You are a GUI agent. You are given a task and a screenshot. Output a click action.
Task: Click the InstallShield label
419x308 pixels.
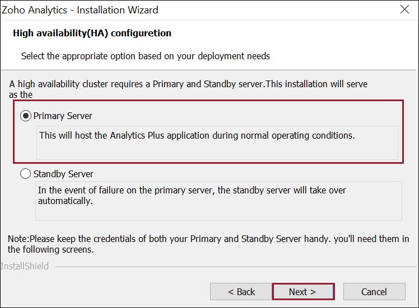[x=25, y=267]
